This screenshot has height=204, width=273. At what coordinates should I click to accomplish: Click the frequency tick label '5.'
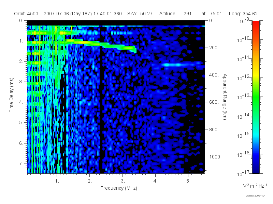(188, 181)
